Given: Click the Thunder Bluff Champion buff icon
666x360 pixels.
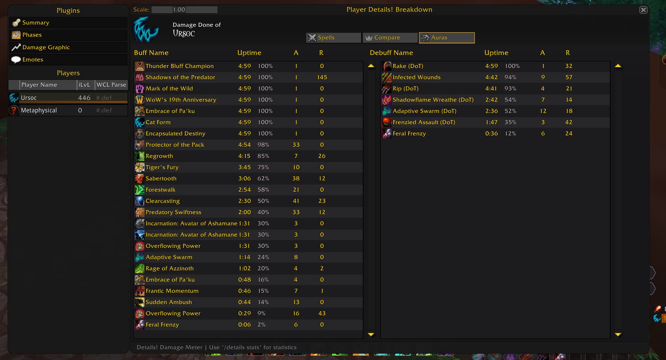Looking at the screenshot, I should coord(139,66).
